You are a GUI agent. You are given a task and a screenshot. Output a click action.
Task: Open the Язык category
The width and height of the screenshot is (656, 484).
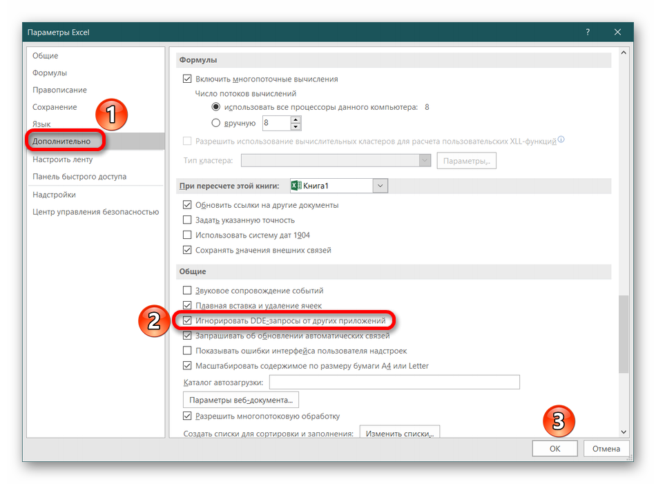click(x=41, y=124)
